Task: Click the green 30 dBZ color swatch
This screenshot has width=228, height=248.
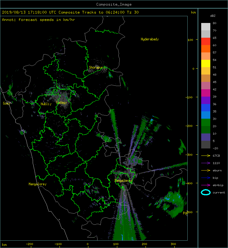Action: point(206,122)
